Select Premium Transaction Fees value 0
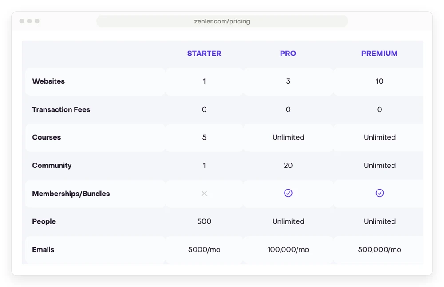This screenshot has height=287, width=444. point(380,109)
